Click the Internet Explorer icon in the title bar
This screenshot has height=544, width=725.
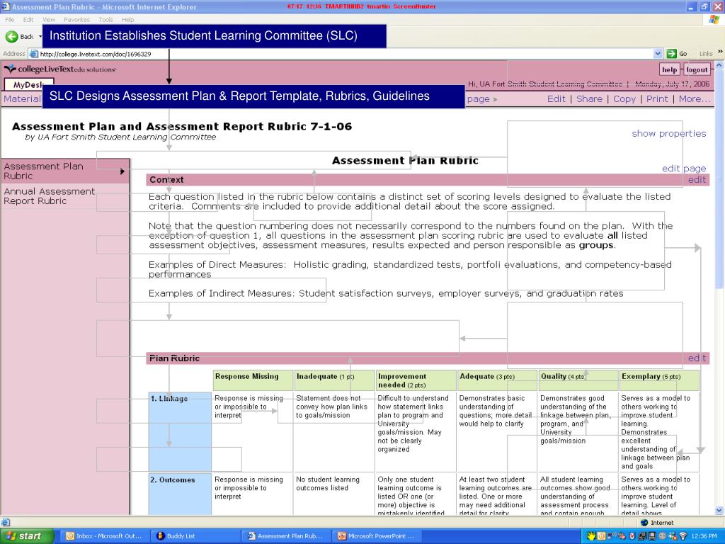pos(6,7)
